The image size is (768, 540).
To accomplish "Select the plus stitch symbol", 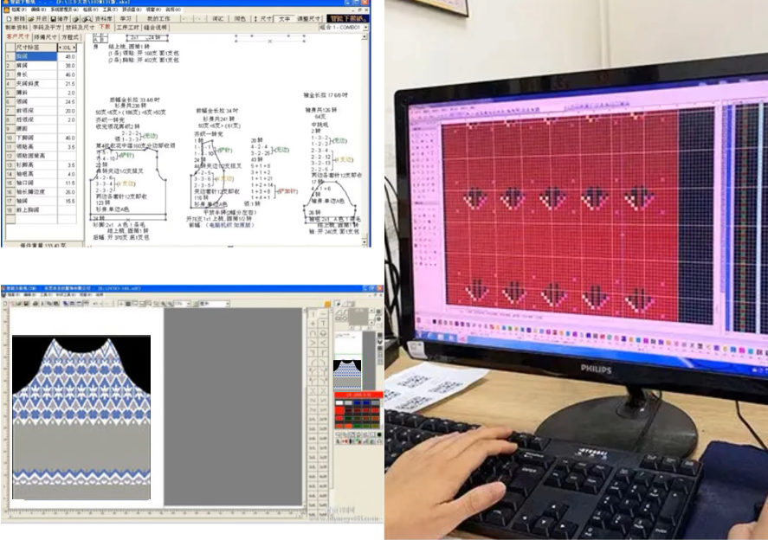I will [313, 324].
